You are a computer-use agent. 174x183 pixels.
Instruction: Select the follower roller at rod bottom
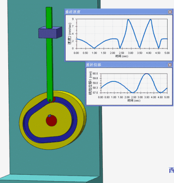(51, 100)
